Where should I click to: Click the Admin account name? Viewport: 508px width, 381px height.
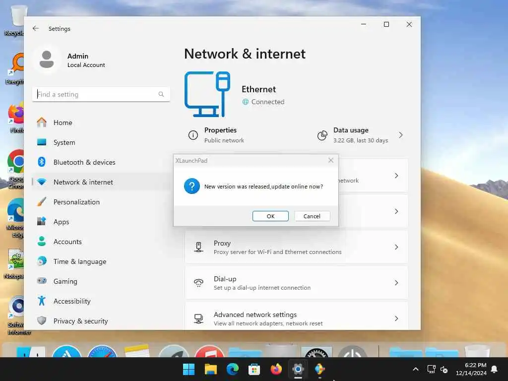(x=78, y=56)
